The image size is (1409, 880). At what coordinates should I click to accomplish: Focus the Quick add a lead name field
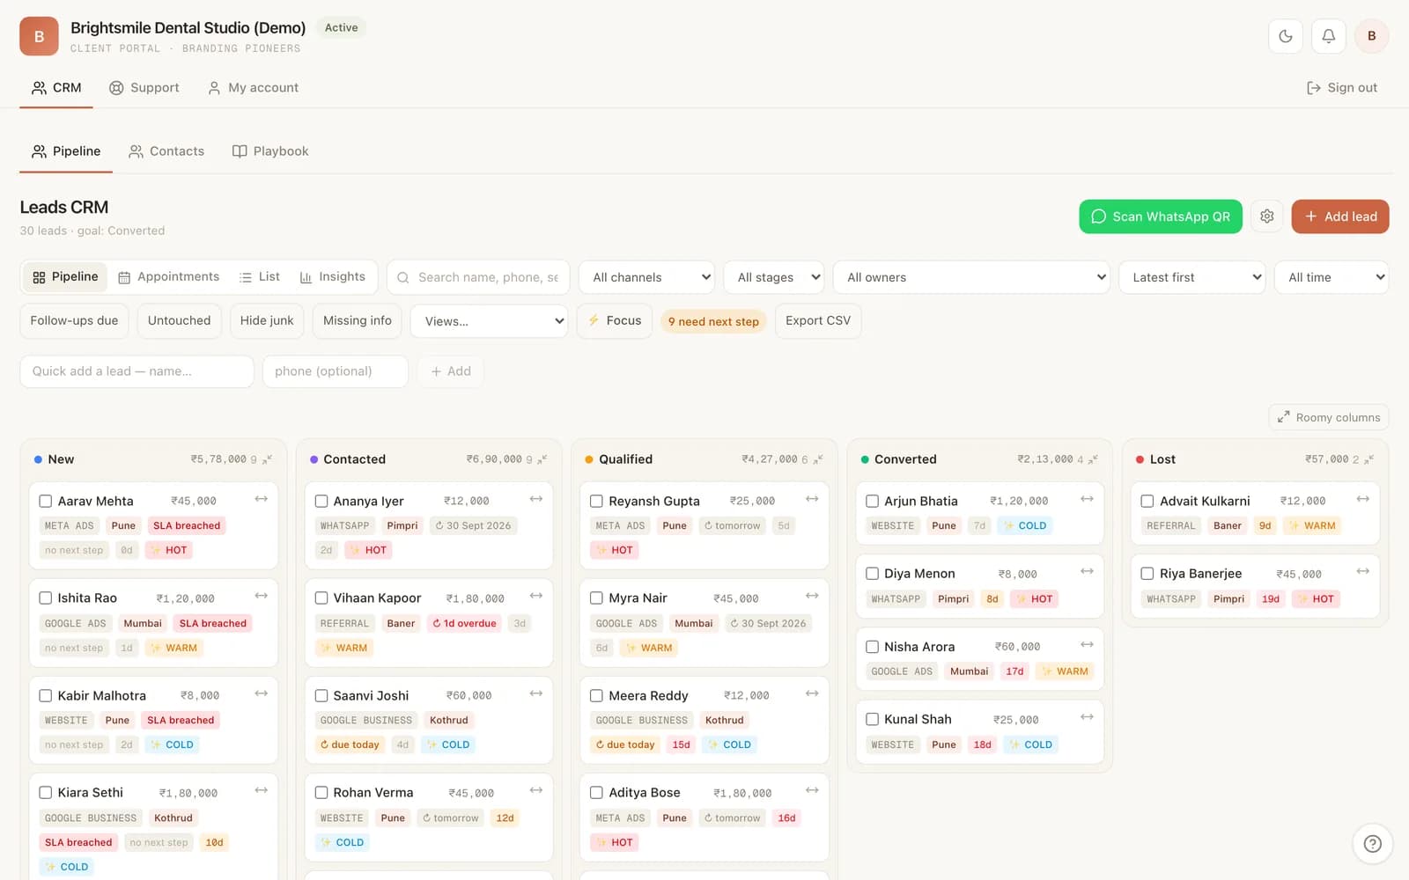coord(136,371)
